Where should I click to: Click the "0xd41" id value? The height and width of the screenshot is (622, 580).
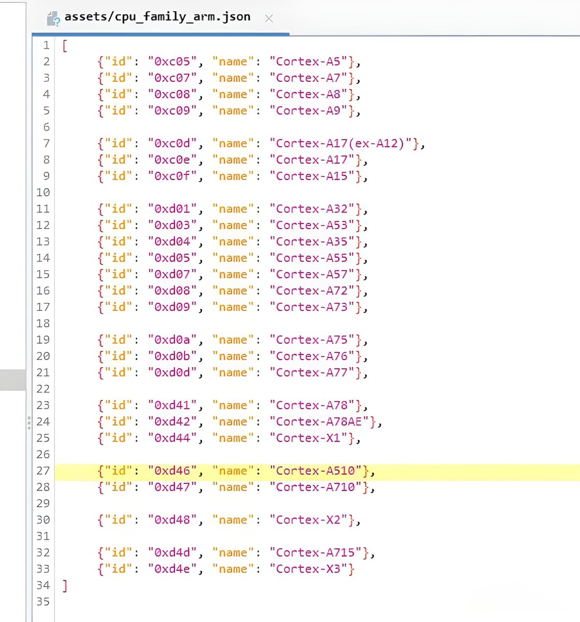(x=173, y=405)
